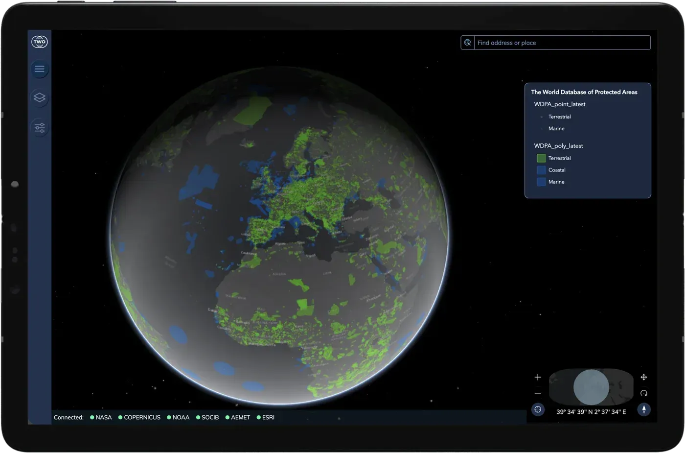The image size is (685, 453).
Task: Click the SOCIB connection status
Action: click(207, 417)
